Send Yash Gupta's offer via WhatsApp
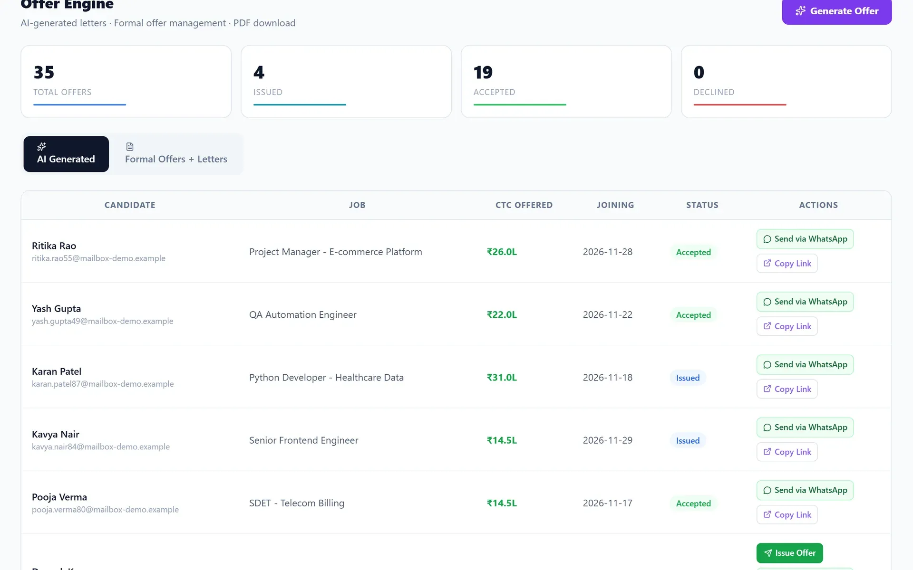 [x=805, y=302]
